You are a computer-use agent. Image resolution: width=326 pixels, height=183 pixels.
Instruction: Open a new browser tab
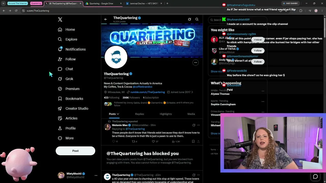coord(167,4)
